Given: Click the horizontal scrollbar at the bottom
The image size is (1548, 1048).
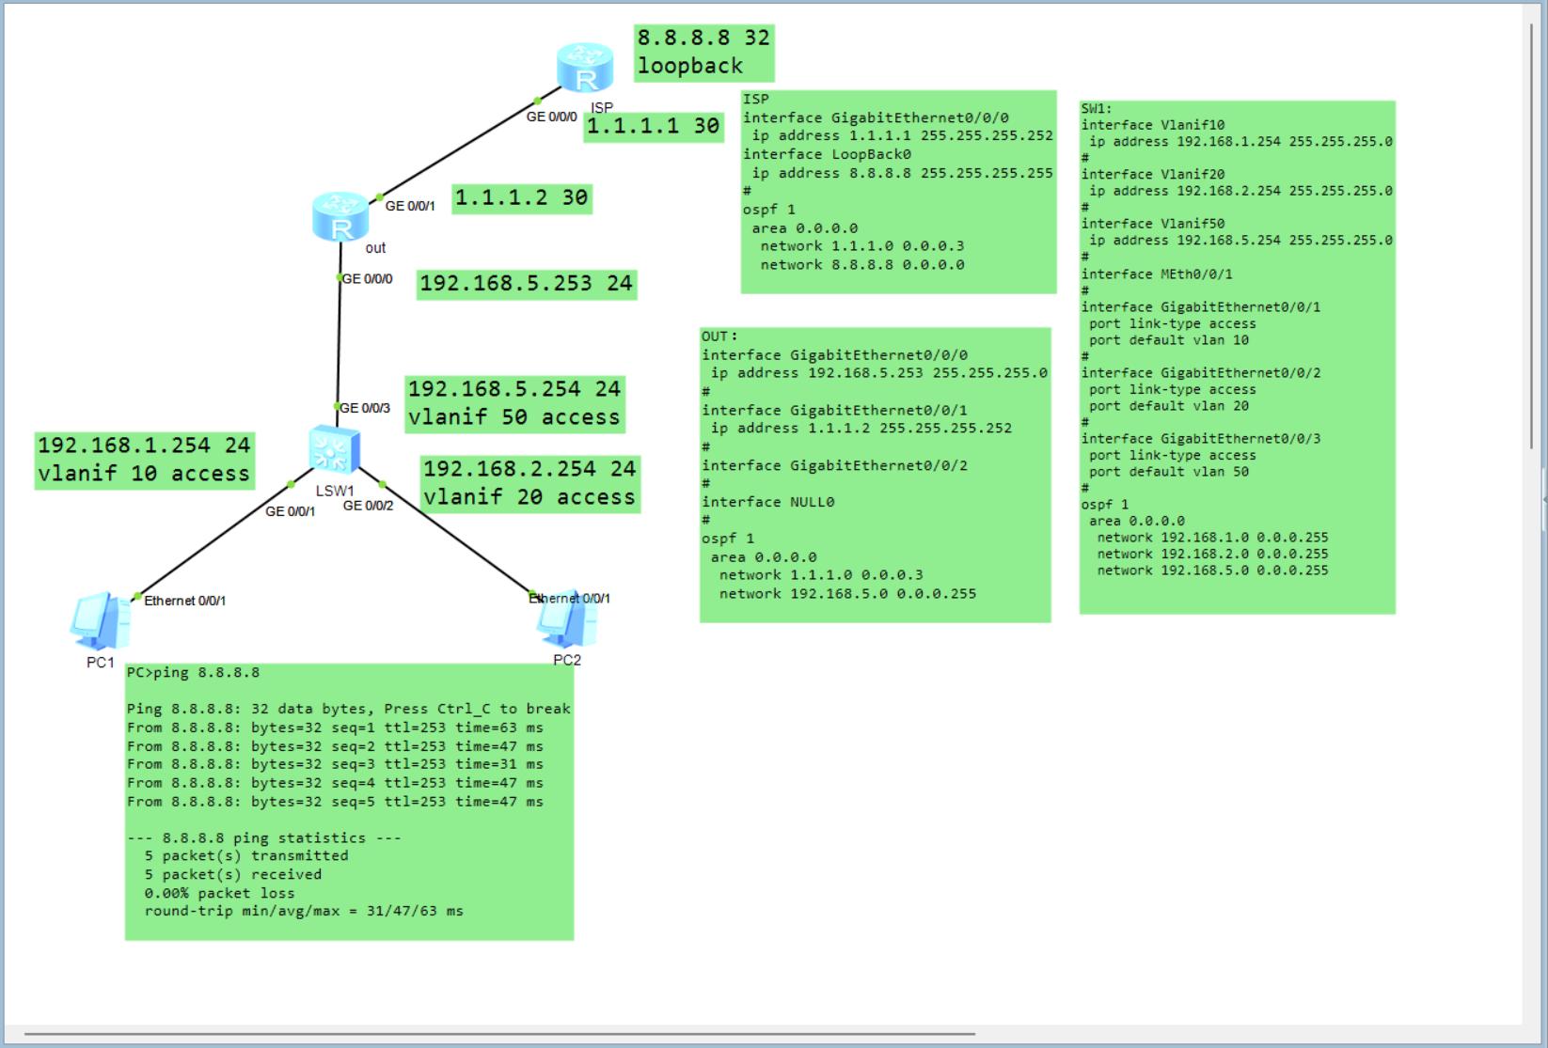Looking at the screenshot, I should (x=498, y=1034).
